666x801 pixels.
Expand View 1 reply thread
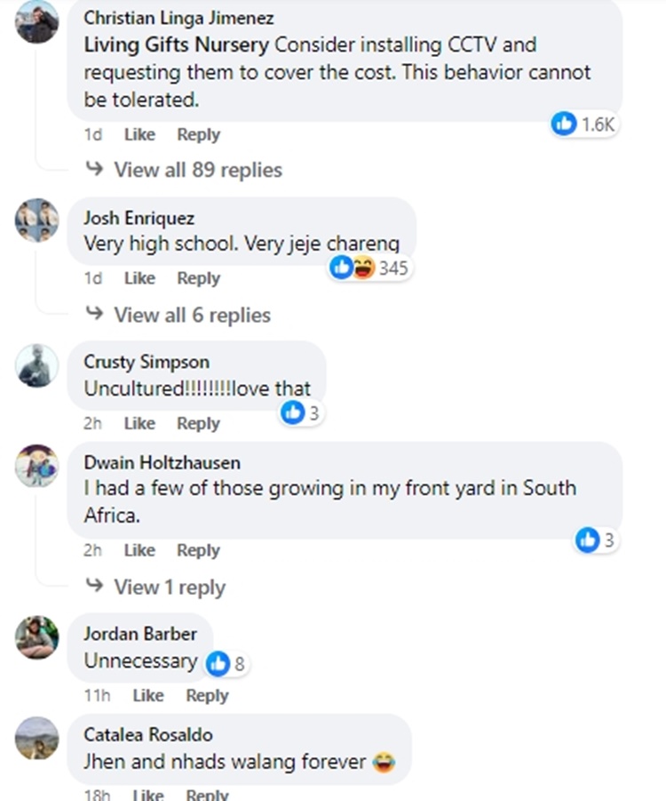point(169,588)
